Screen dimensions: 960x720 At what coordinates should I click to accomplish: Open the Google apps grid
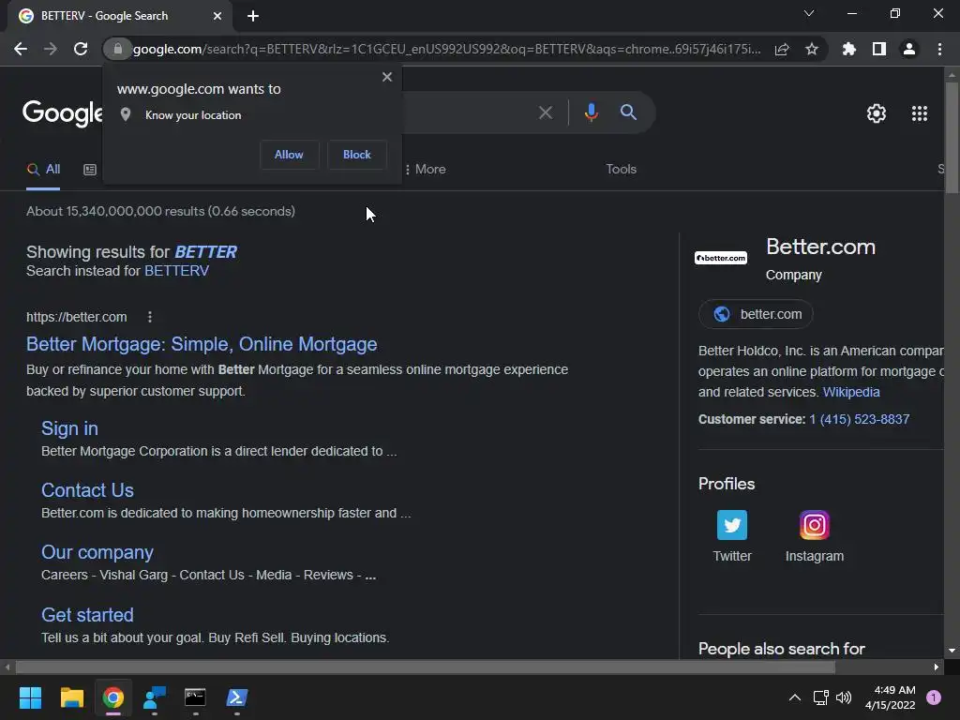920,113
